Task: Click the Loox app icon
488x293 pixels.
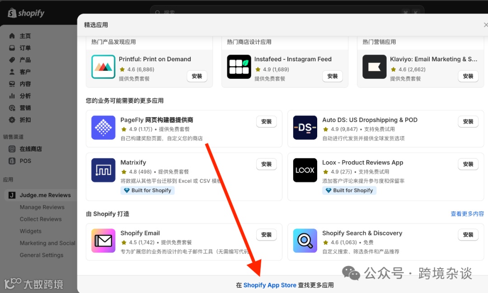Action: (305, 170)
